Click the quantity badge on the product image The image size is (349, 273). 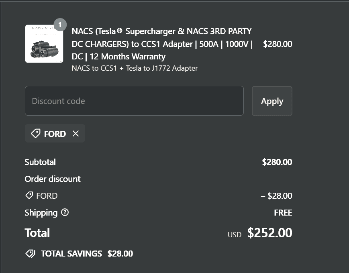click(x=60, y=25)
